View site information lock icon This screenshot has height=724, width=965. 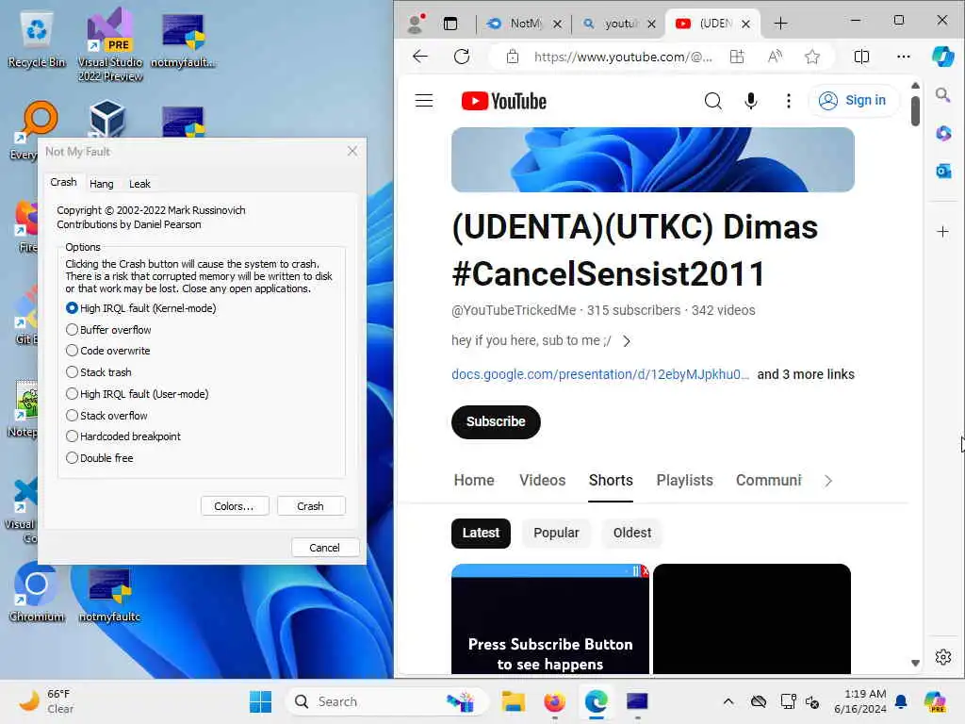(x=512, y=57)
